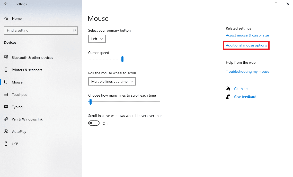The width and height of the screenshot is (293, 177).
Task: Click the search magnifier icon
Action: point(74,30)
